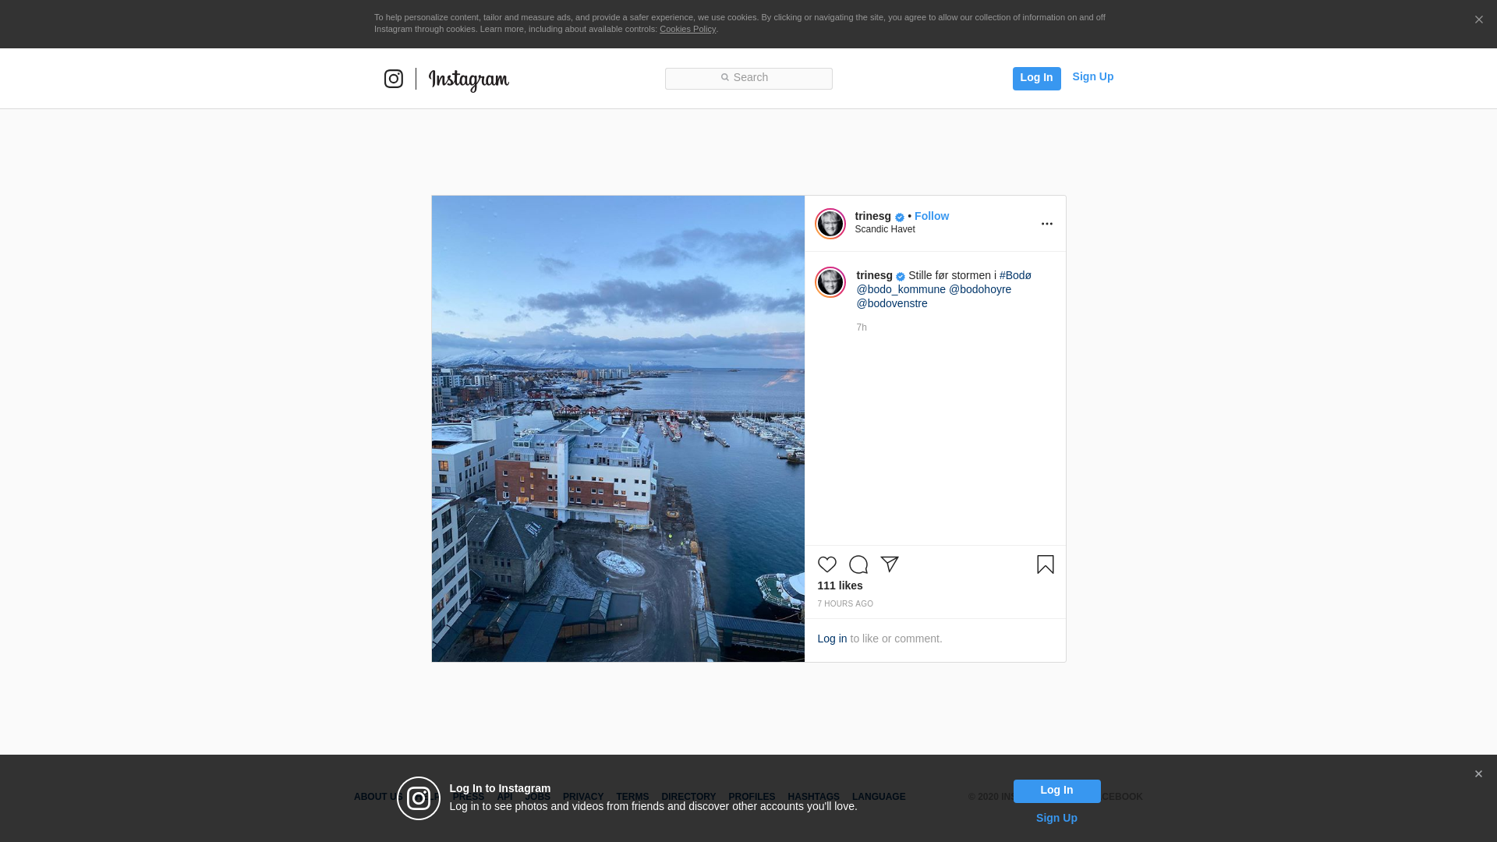
Task: Open the harbor photo of the post
Action: click(618, 429)
